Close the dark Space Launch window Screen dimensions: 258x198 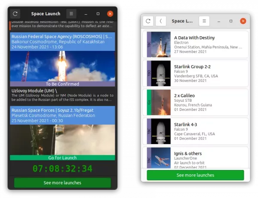tap(110, 14)
